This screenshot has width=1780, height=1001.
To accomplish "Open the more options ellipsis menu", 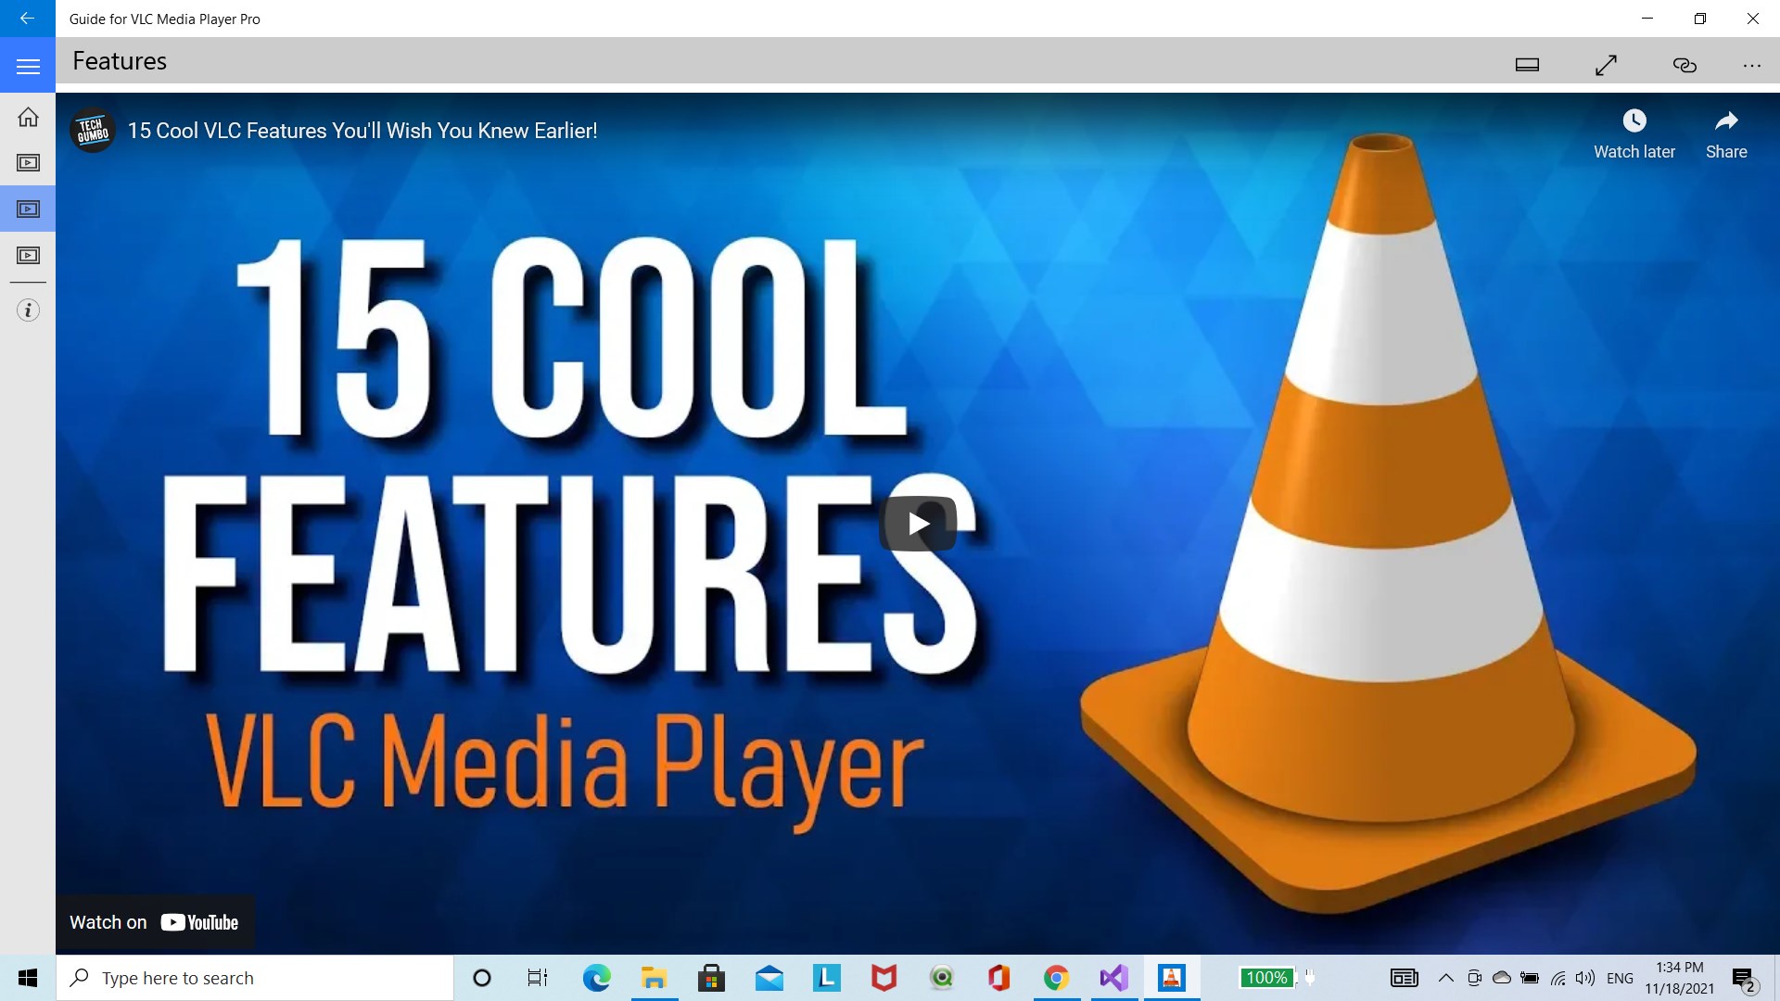I will coord(1751,65).
